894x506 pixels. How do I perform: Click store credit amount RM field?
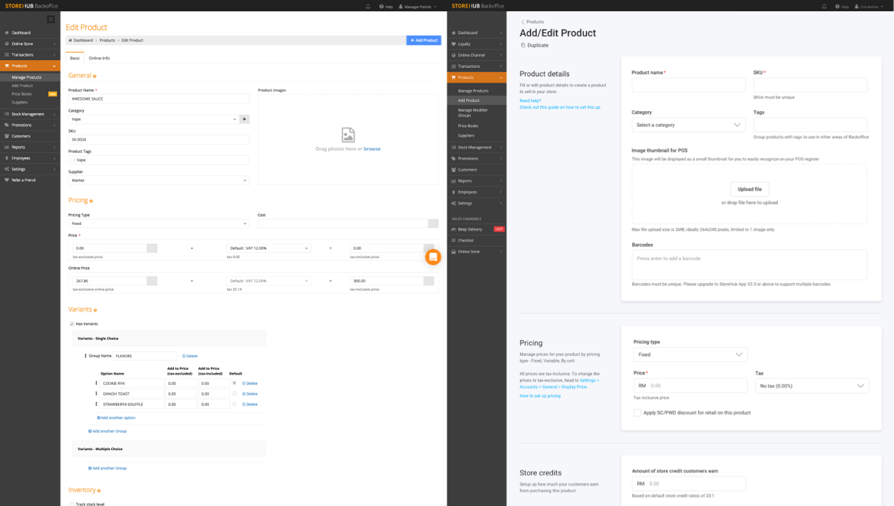[x=689, y=484]
